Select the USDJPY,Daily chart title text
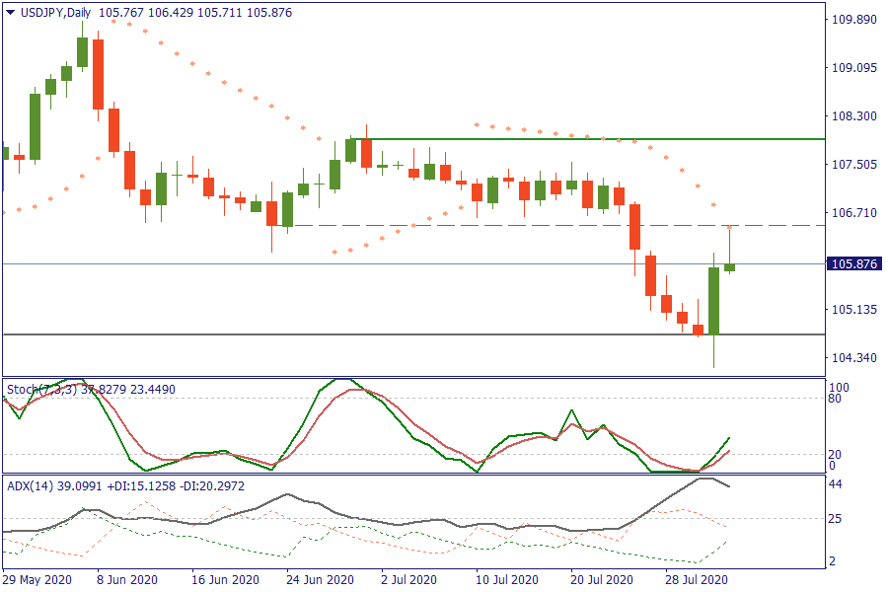 [56, 13]
